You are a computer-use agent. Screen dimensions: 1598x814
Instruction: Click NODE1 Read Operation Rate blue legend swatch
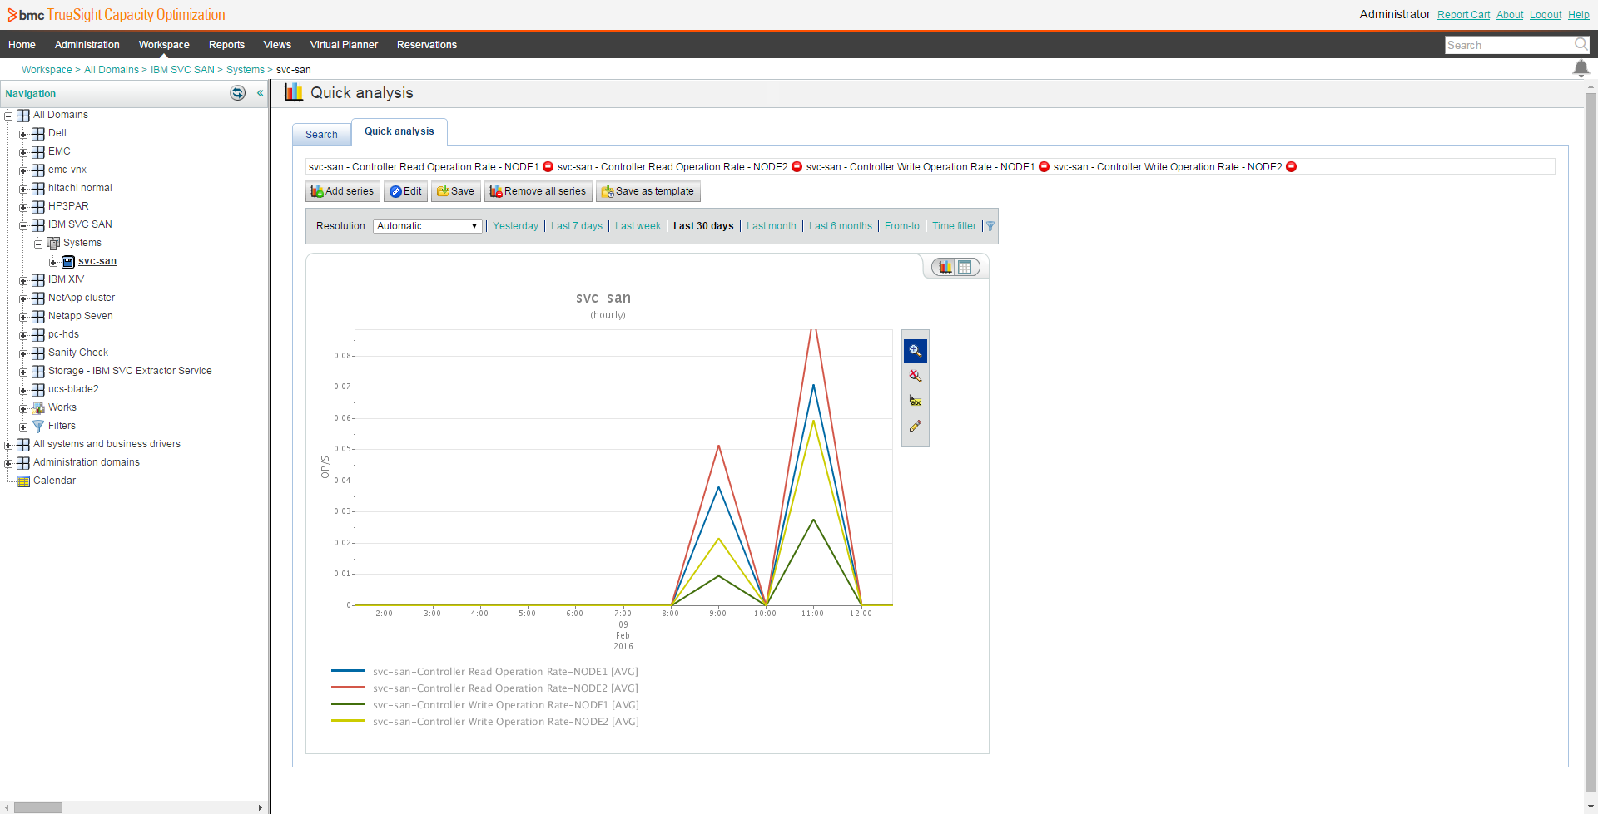(348, 671)
